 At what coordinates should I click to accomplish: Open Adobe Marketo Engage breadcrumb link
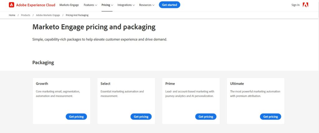point(48,15)
